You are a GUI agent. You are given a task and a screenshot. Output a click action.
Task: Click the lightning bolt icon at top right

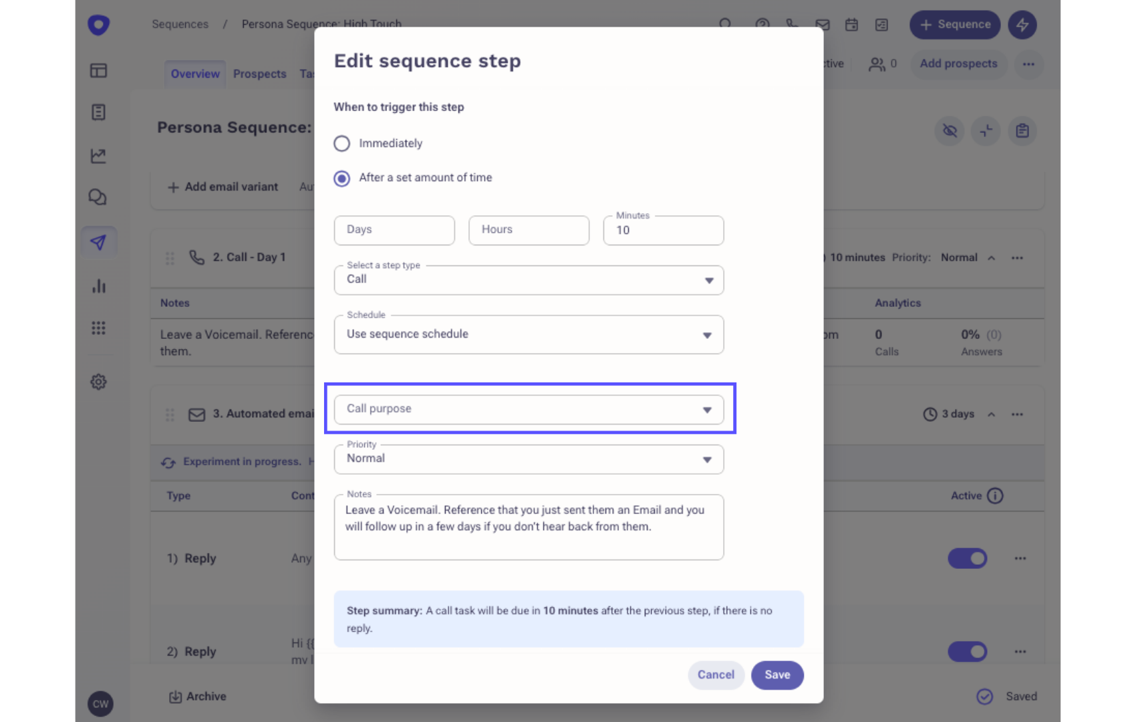point(1022,25)
